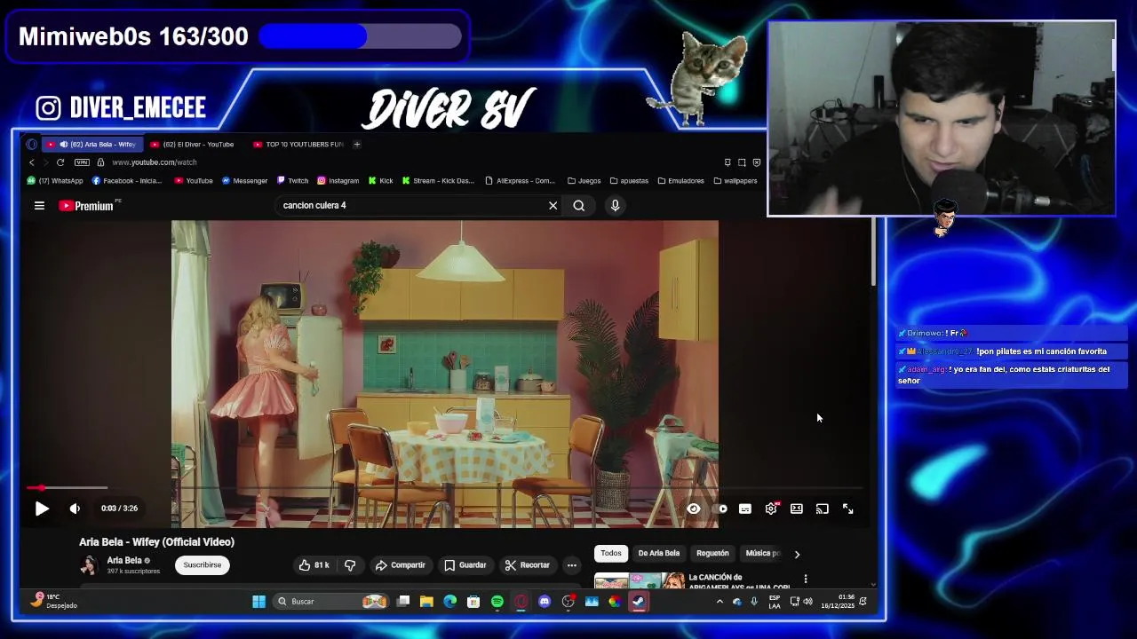Viewport: 1137px width, 639px height.
Task: Save video with Guardar button
Action: [465, 564]
